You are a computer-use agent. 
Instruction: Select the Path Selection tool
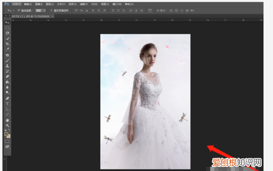[x=7, y=109]
